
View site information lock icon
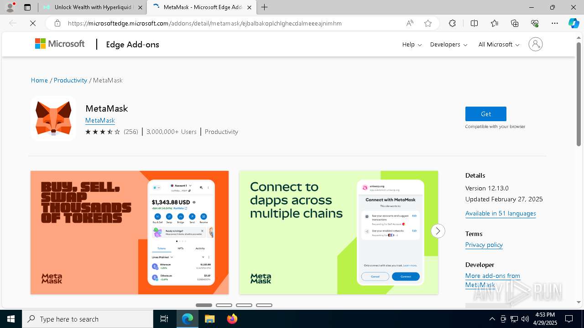pos(57,23)
